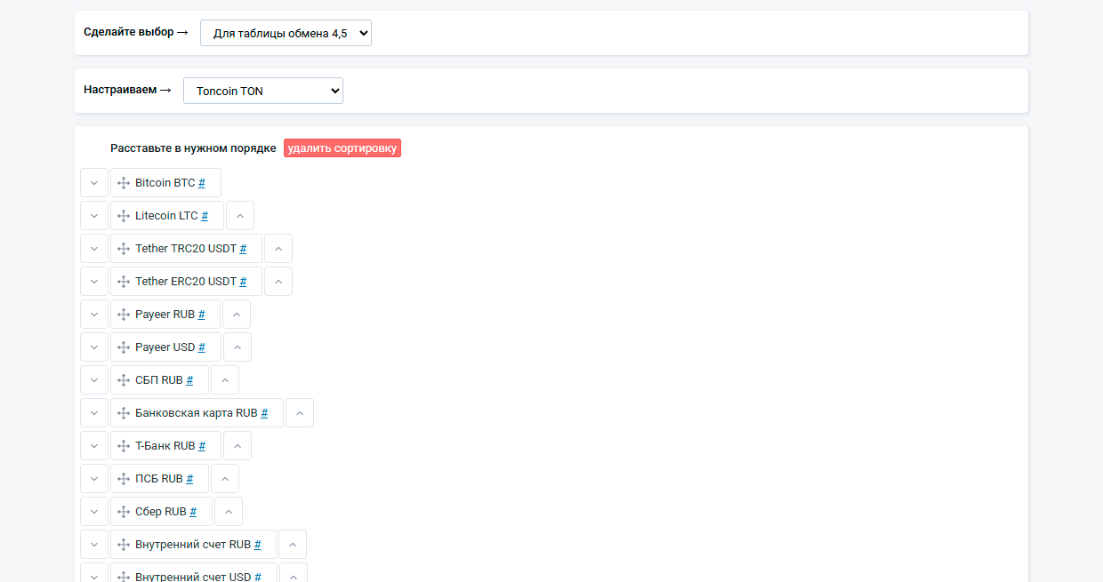Open the # link of Payeer RUB

pyautogui.click(x=202, y=315)
